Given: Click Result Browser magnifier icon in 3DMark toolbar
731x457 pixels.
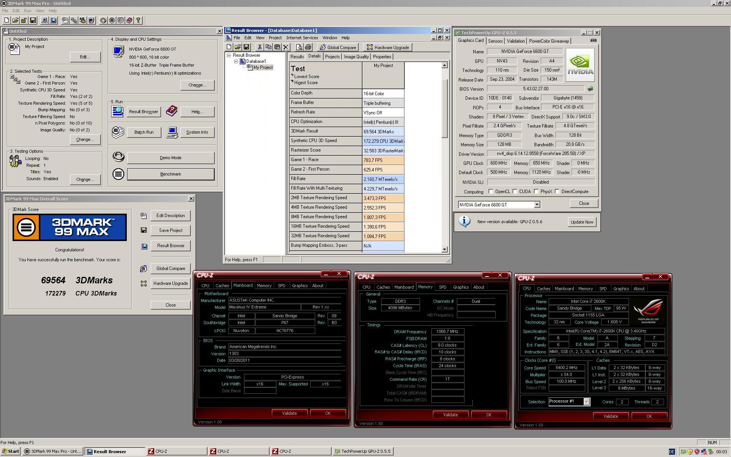Looking at the screenshot, I should tap(53, 21).
